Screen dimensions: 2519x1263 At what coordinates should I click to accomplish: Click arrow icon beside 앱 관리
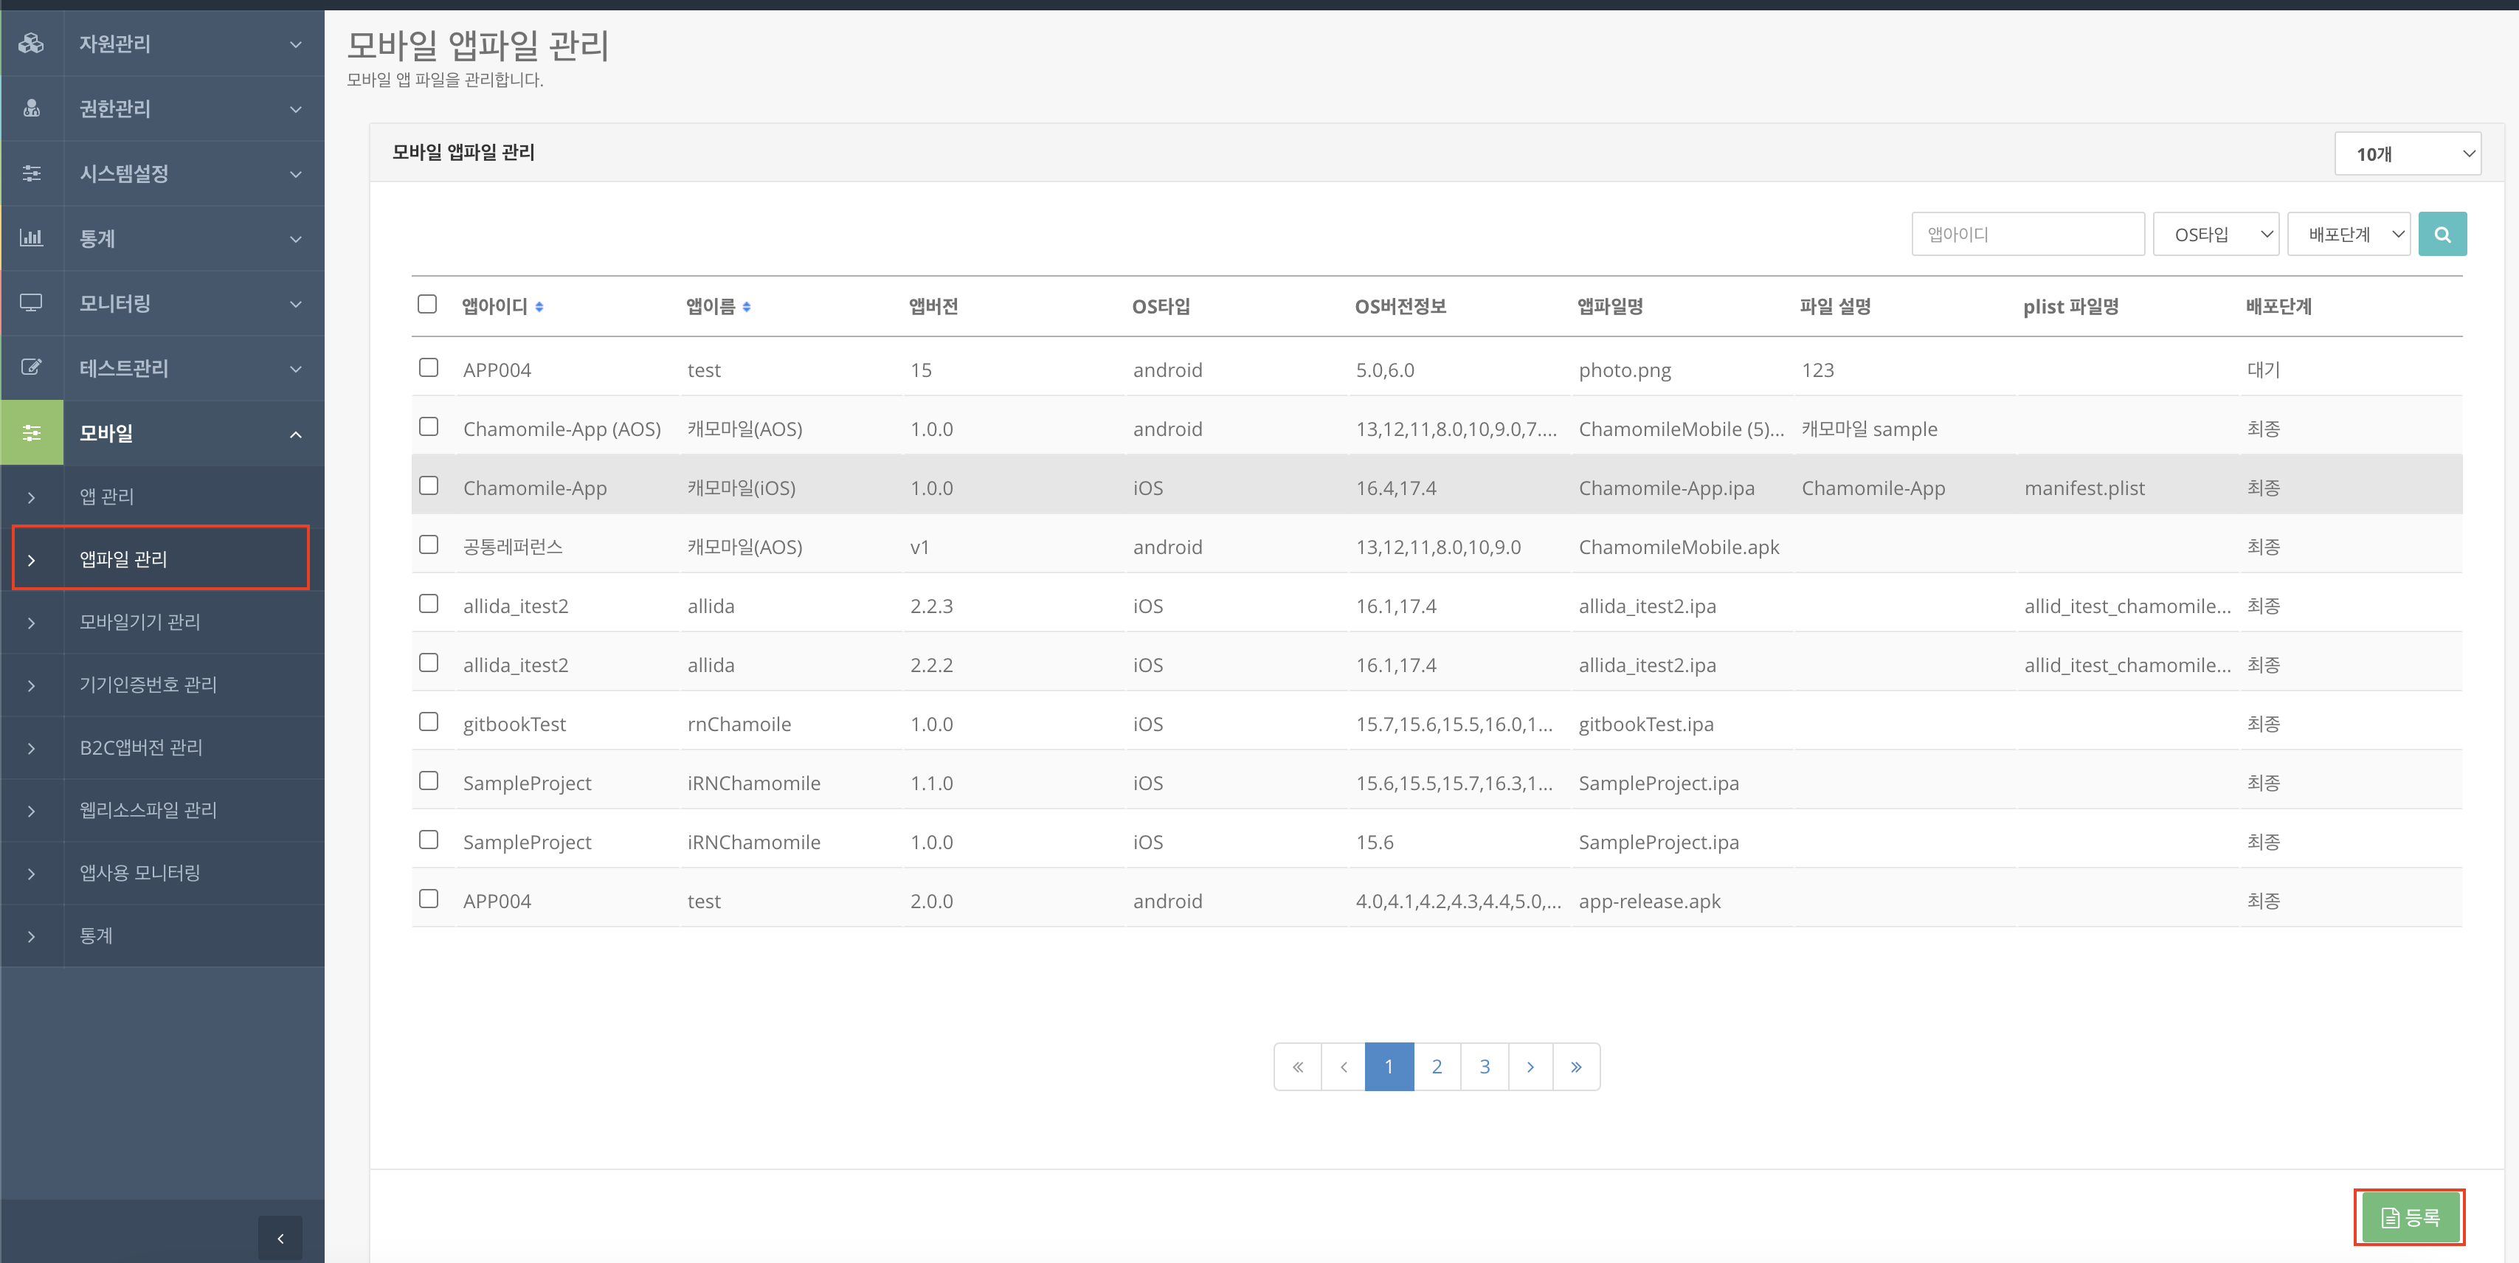[31, 497]
